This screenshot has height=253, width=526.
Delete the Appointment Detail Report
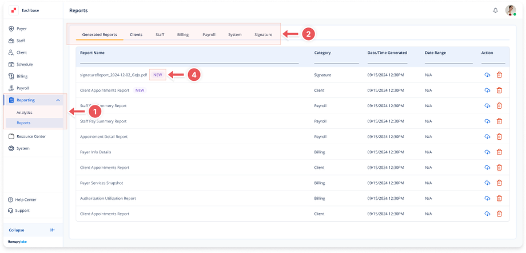pyautogui.click(x=499, y=137)
